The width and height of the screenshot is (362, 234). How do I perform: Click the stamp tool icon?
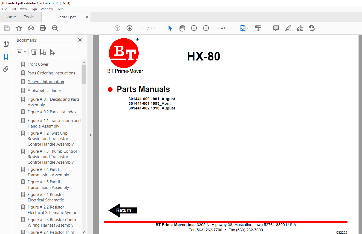[x=312, y=28]
